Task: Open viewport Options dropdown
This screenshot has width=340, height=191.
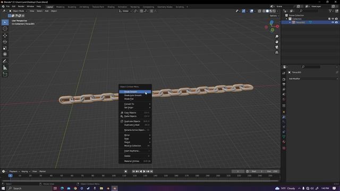Action: pos(274,16)
